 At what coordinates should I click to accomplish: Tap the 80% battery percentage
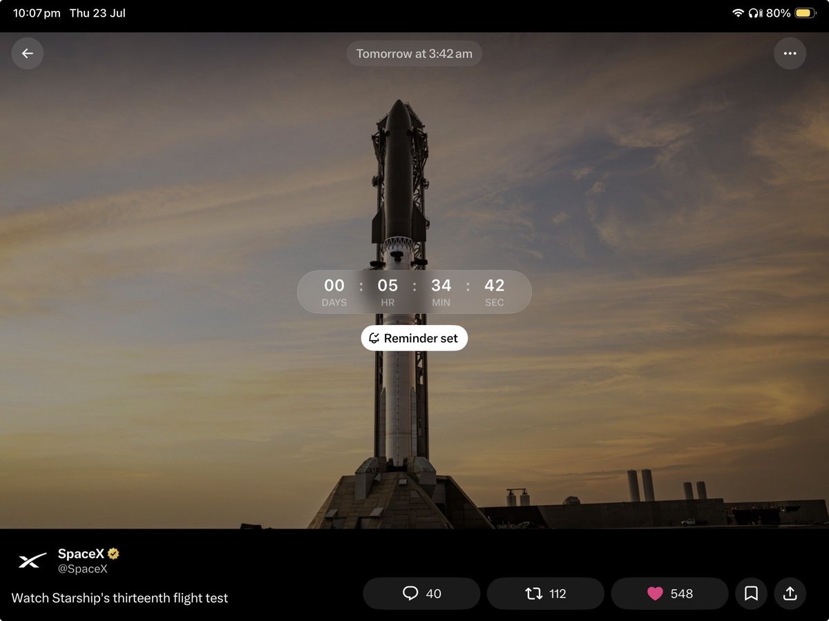pyautogui.click(x=778, y=13)
